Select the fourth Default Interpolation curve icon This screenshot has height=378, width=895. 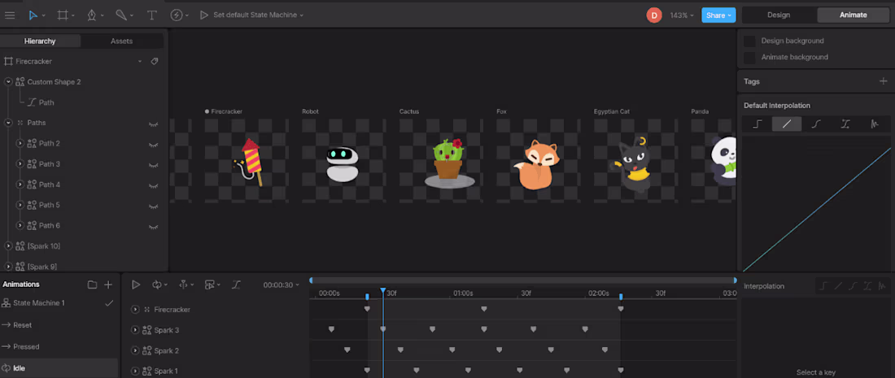(845, 124)
